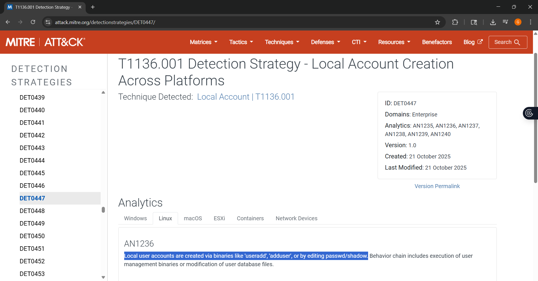Open the browser Extensions puzzle icon
This screenshot has height=281, width=538.
click(x=455, y=22)
